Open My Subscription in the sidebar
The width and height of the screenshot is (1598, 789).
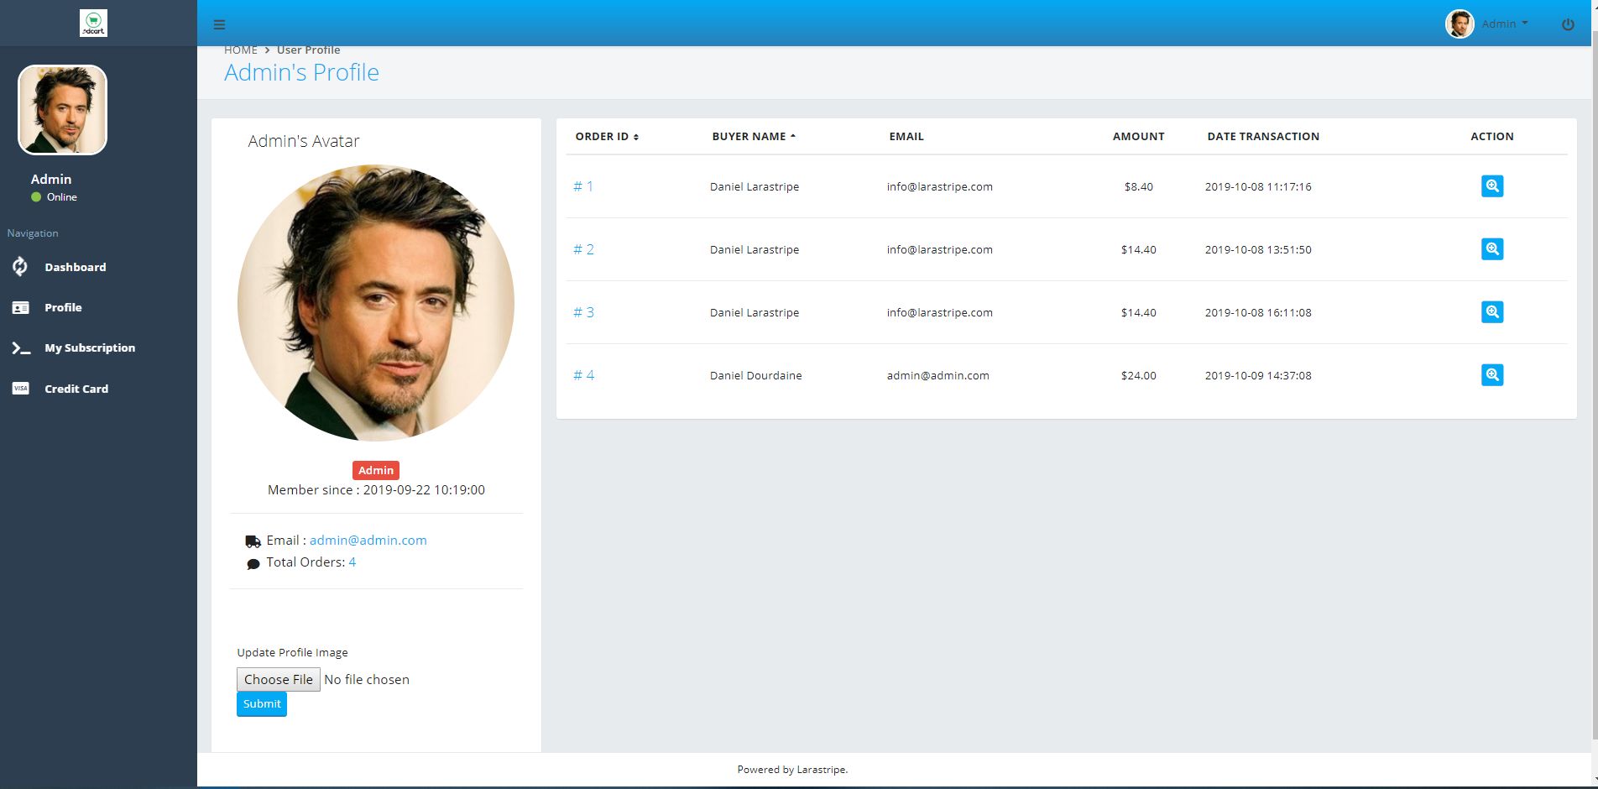pos(90,347)
